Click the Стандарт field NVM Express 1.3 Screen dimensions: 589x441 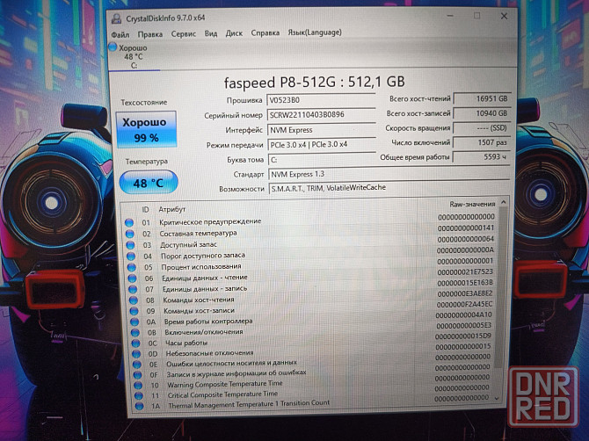coord(389,174)
